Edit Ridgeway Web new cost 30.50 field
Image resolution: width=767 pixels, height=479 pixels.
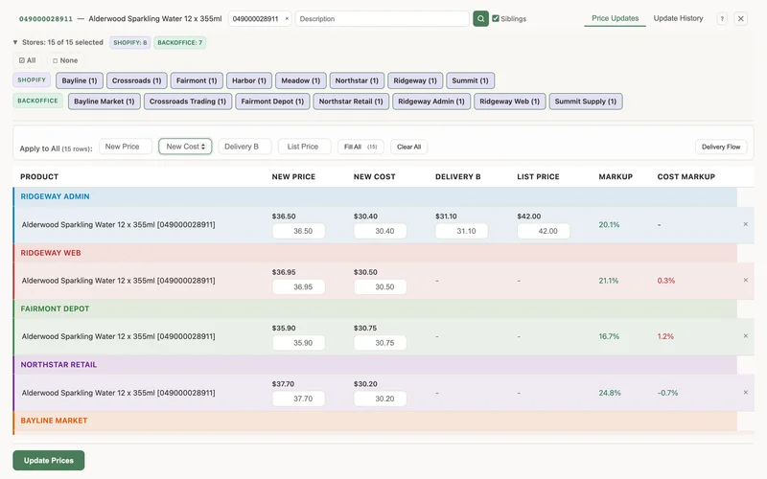click(x=380, y=286)
